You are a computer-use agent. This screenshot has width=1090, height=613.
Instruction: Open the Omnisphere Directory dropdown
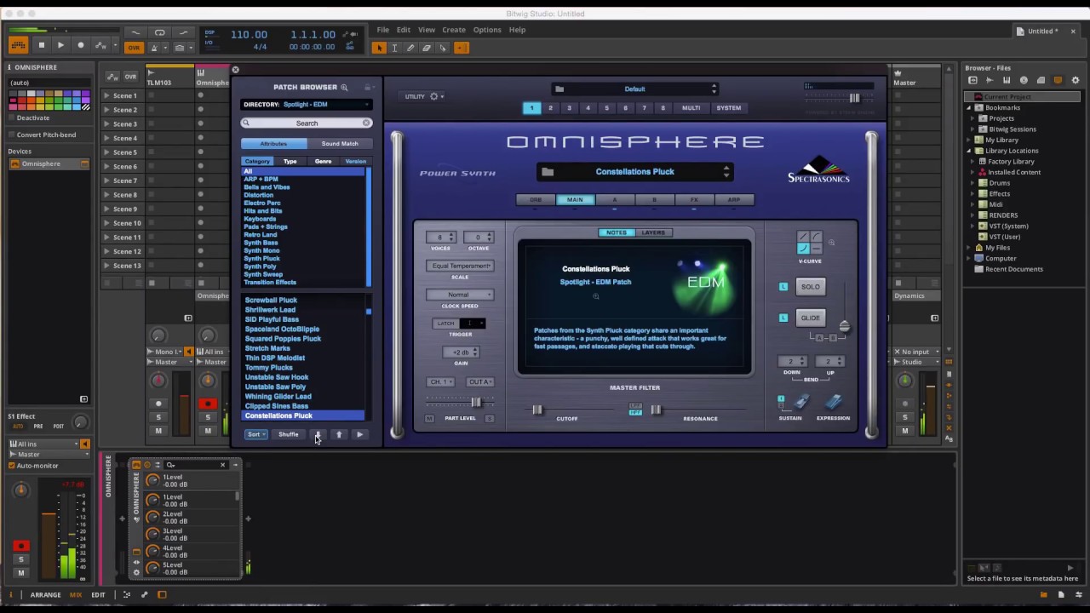click(306, 104)
